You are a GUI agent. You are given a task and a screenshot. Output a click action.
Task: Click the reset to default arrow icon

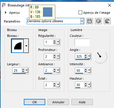tap(107, 21)
